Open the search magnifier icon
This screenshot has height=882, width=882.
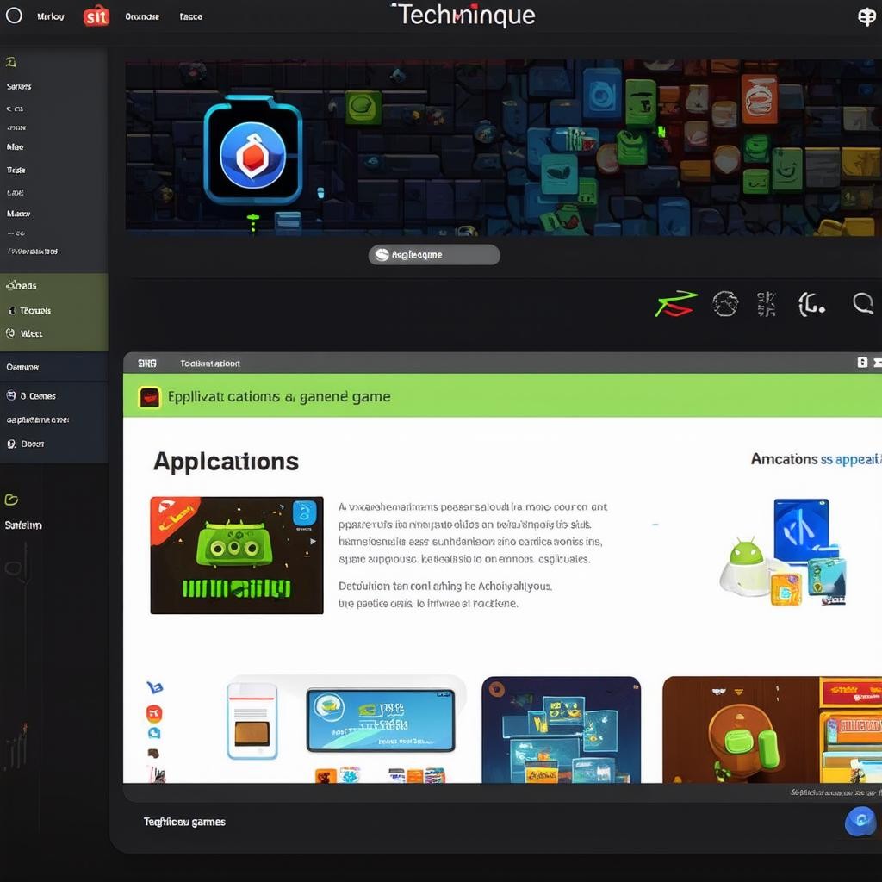[862, 302]
